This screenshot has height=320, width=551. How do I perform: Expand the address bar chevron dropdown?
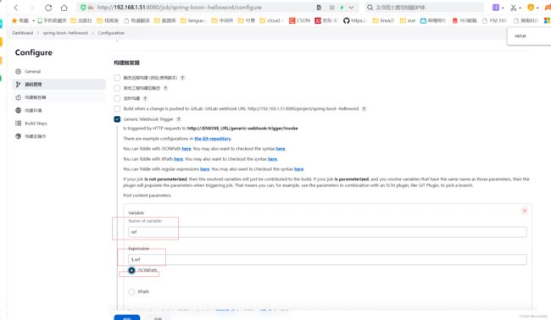point(351,8)
